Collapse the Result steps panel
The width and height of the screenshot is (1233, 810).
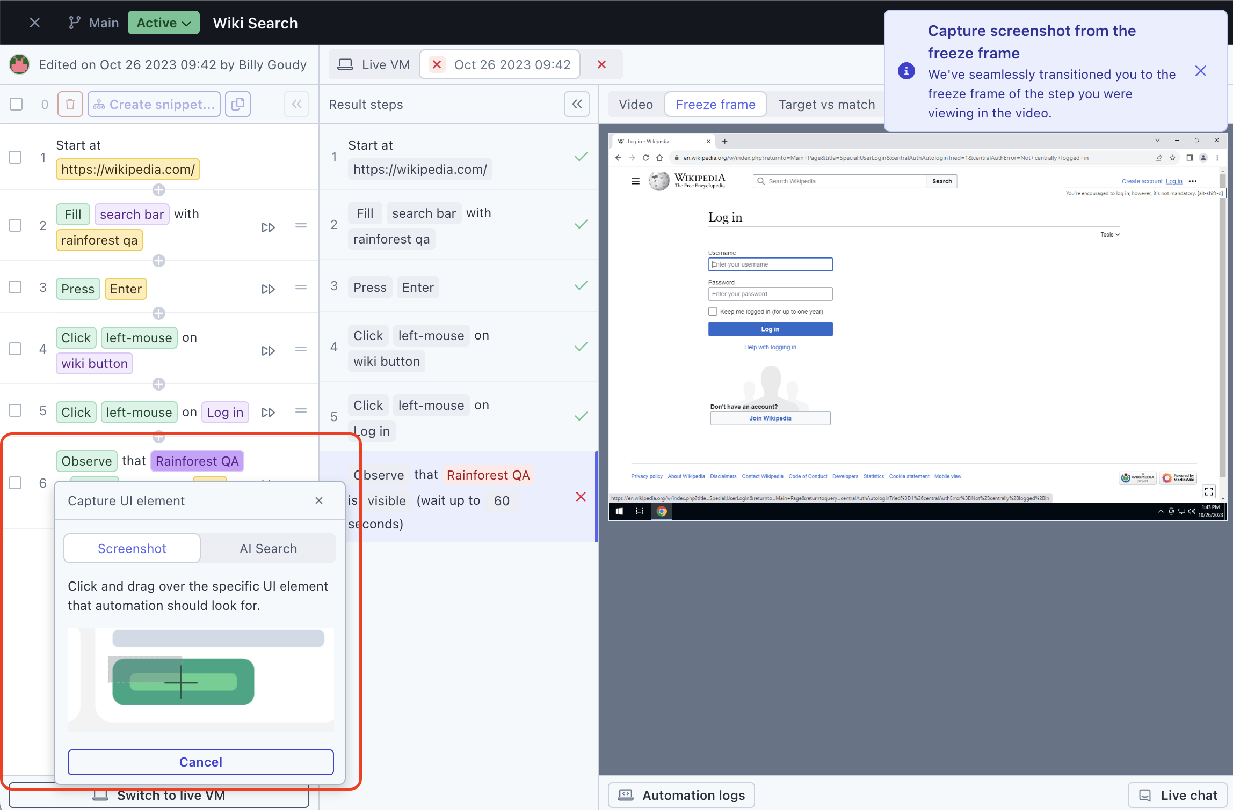coord(577,104)
